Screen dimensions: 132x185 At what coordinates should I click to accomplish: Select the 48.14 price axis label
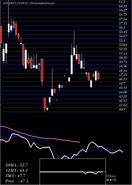click(x=123, y=71)
